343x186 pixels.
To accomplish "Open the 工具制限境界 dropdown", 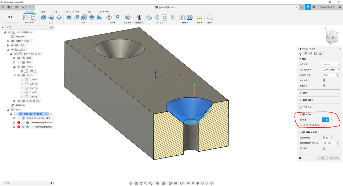I will [x=331, y=70].
